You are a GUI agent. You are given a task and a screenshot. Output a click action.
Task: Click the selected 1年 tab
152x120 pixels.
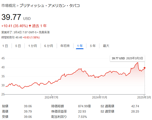point(80,46)
